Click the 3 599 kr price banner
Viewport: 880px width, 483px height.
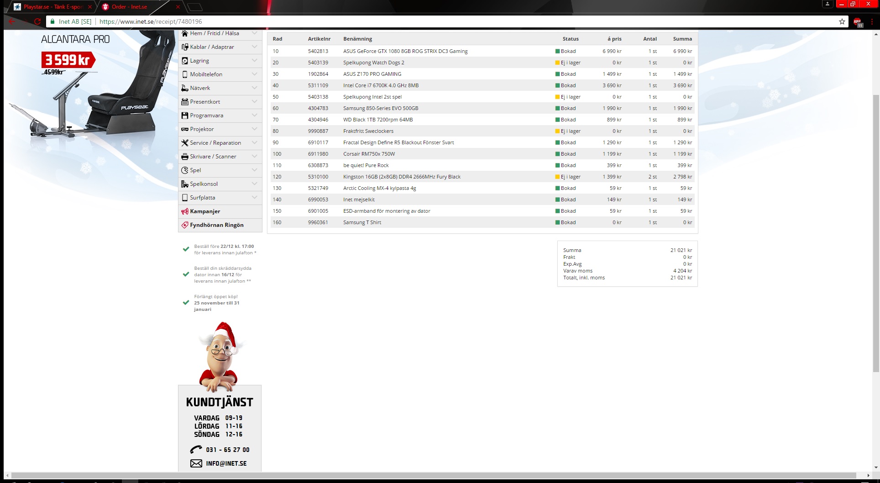point(68,60)
